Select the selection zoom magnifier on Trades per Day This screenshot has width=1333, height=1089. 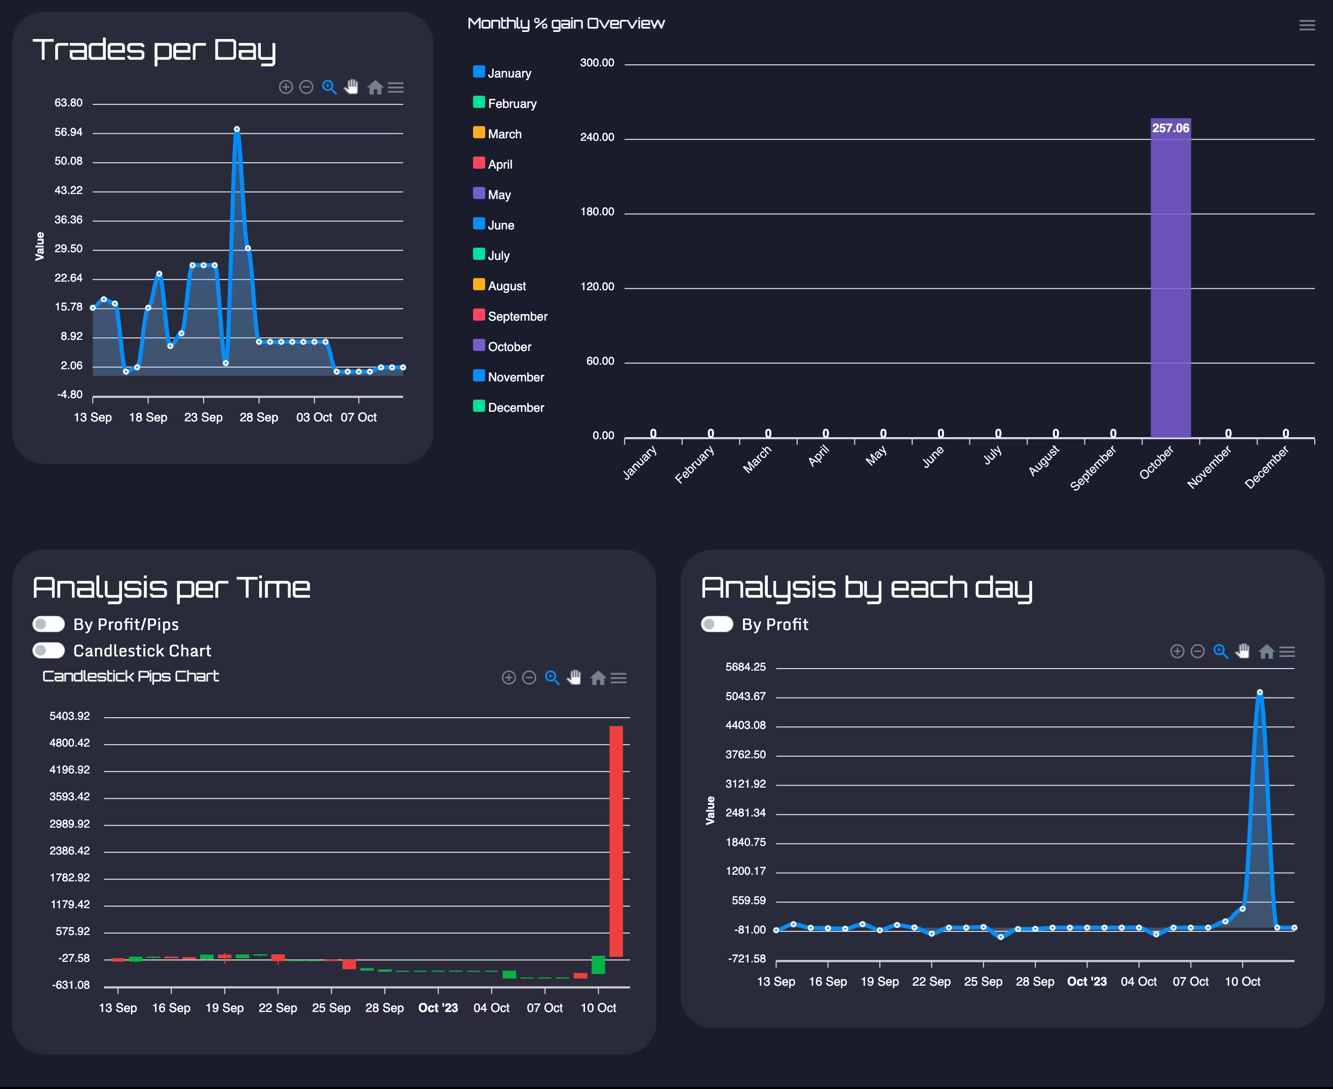(329, 87)
